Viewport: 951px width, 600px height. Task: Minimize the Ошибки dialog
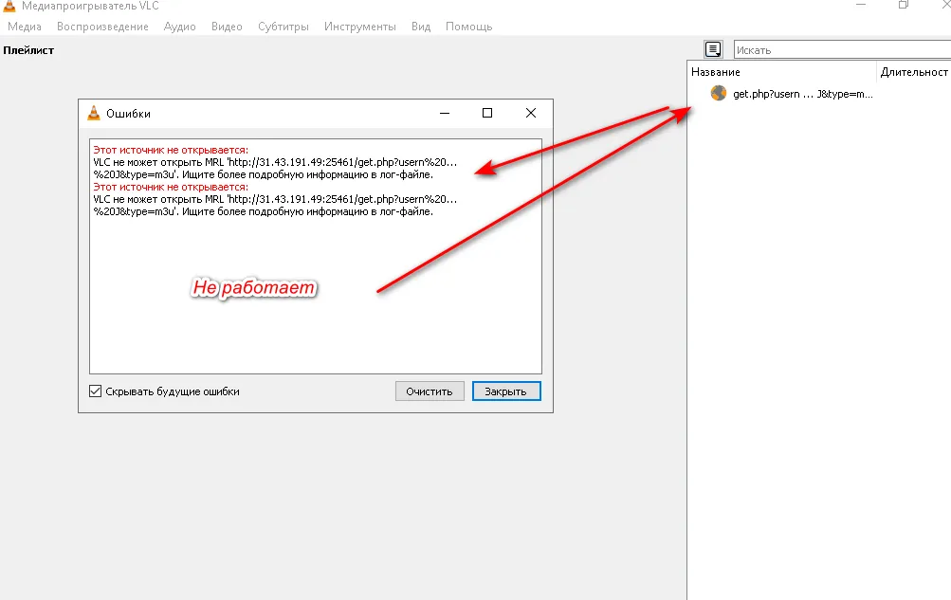(x=445, y=114)
